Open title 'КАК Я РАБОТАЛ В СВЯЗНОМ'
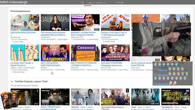 [x=83, y=64]
